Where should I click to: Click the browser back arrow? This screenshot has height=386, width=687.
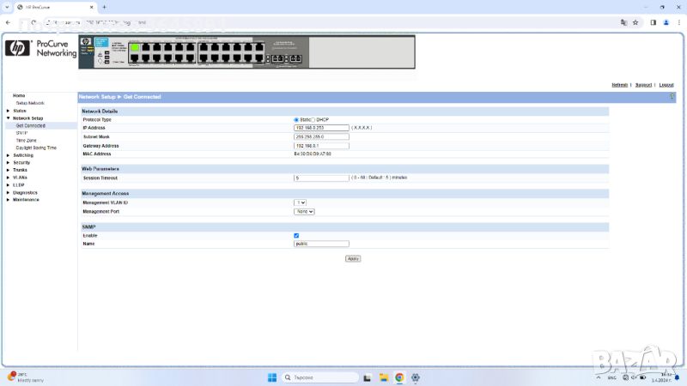(x=8, y=22)
